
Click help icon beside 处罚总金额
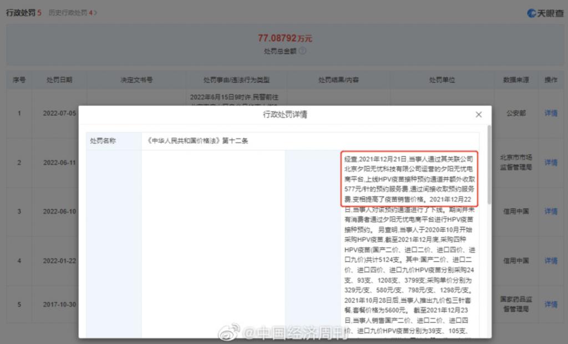[x=302, y=51]
